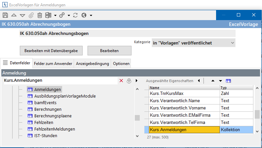Click the table columns icon above property list
This screenshot has height=148, width=262.
point(228,81)
